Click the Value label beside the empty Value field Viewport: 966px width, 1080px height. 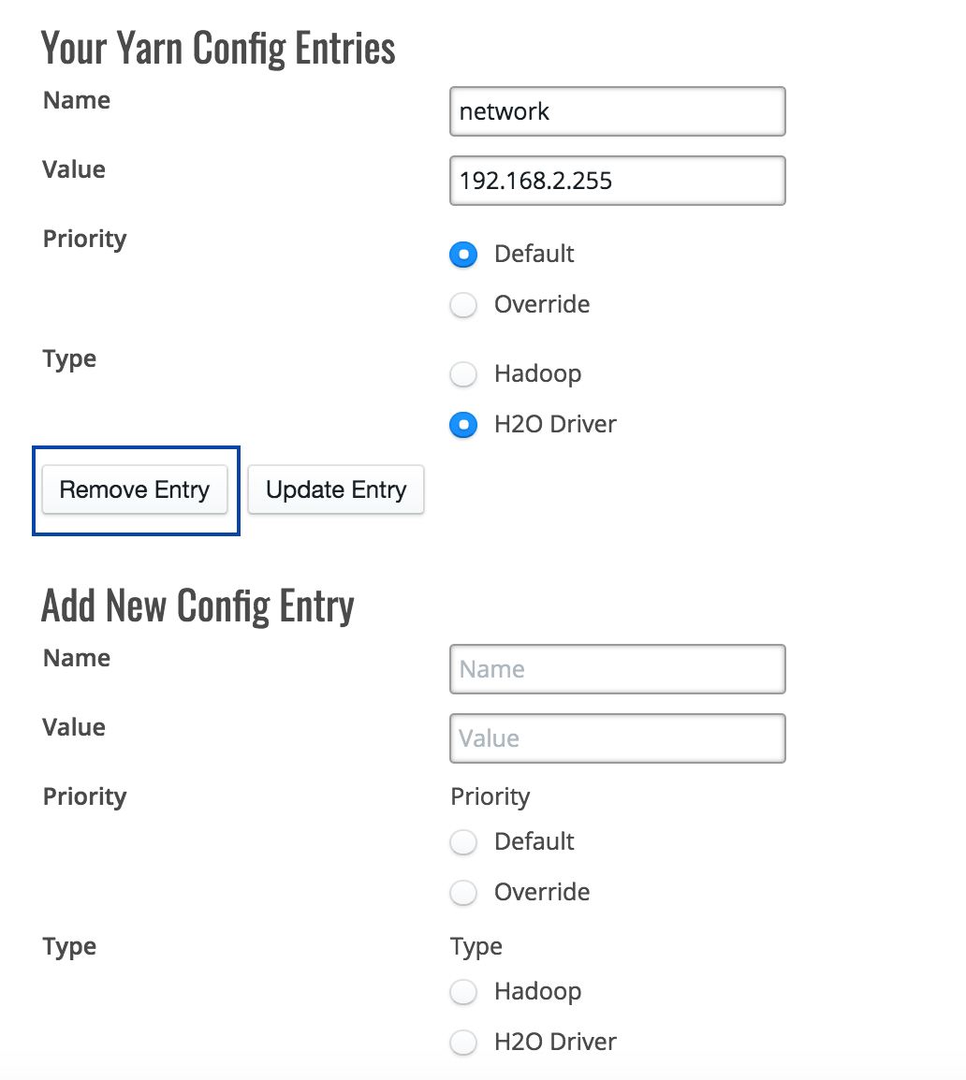pyautogui.click(x=74, y=727)
